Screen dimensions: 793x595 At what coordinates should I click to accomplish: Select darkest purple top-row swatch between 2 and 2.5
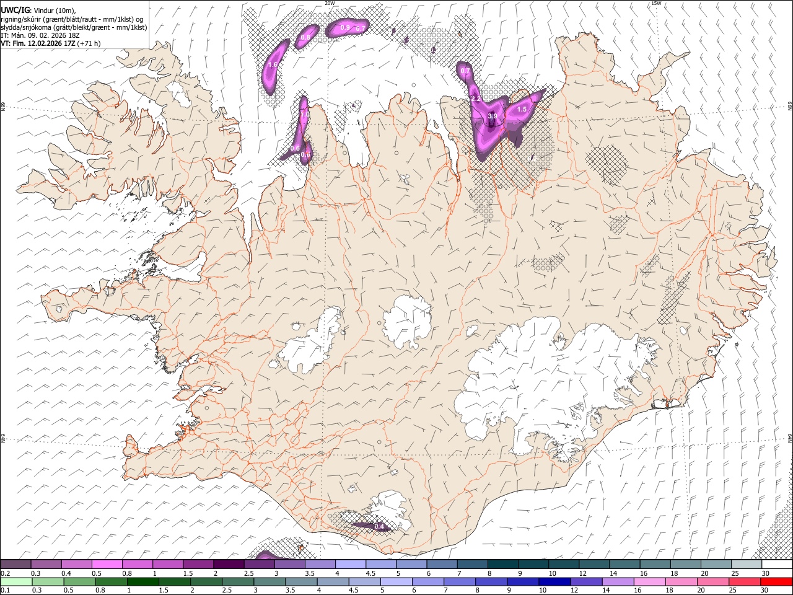pyautogui.click(x=229, y=565)
